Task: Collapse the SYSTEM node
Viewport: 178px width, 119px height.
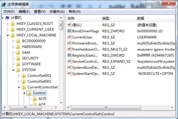Action: click(x=13, y=70)
